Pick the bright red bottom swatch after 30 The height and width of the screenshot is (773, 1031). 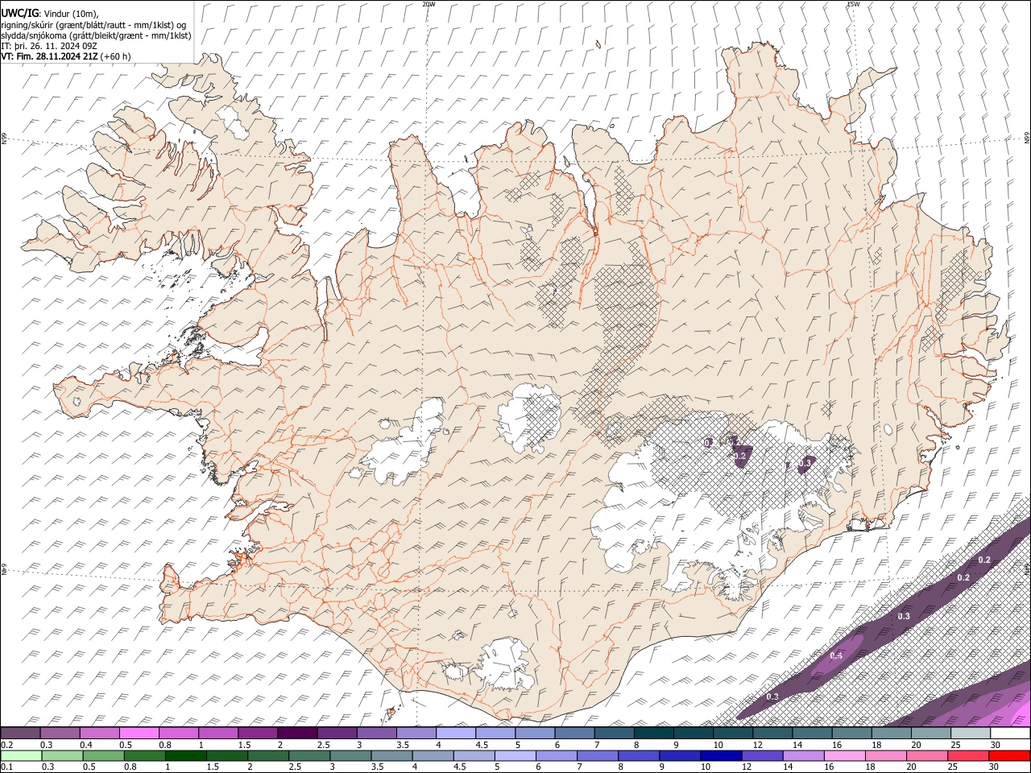coord(1010,755)
